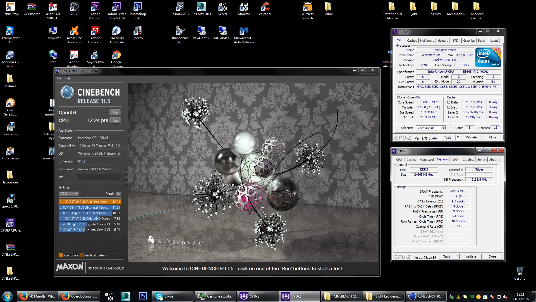The height and width of the screenshot is (302, 536).
Task: Expand Tools dropdown arrow in lower CPU-Z
Action: click(x=457, y=256)
